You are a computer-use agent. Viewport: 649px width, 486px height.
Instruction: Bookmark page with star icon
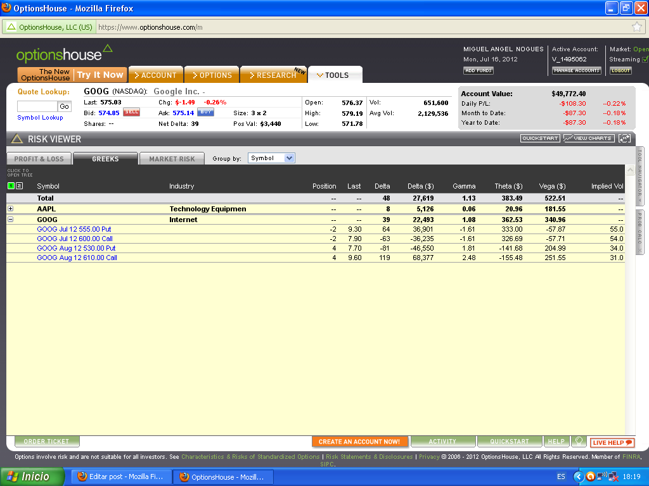[636, 27]
